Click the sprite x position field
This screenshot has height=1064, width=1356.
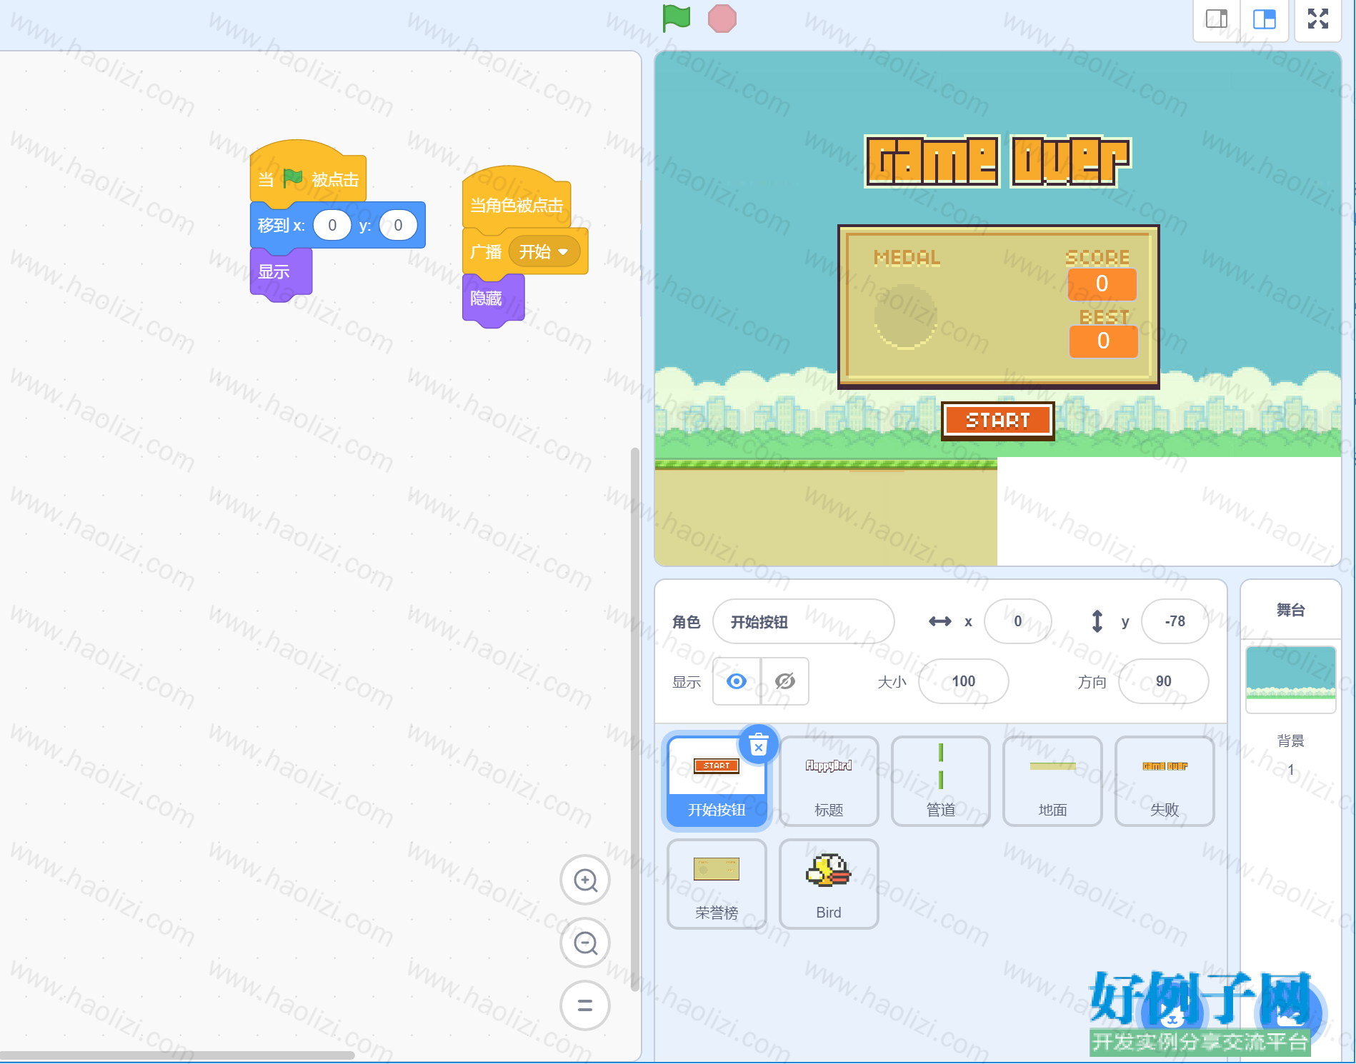[x=1018, y=621]
